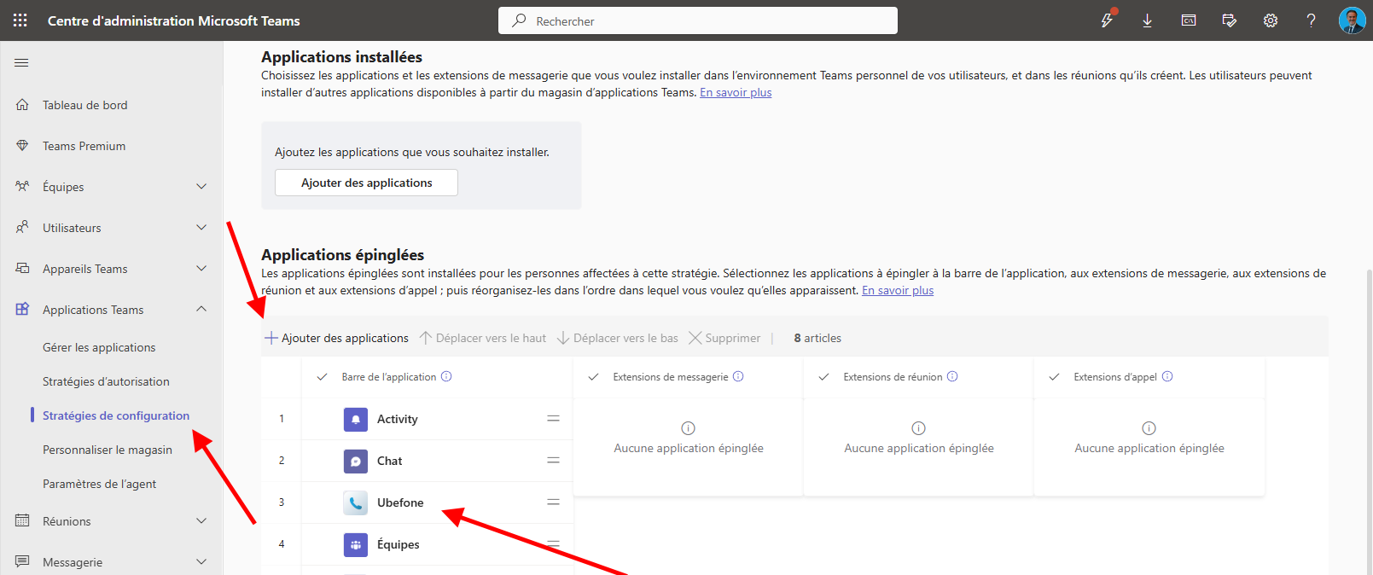1373x575 pixels.
Task: Click the Équipes sidebar icon
Action: (x=22, y=186)
